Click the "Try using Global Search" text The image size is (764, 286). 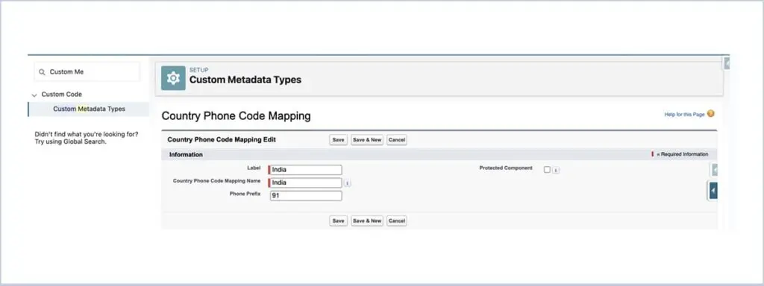click(71, 142)
